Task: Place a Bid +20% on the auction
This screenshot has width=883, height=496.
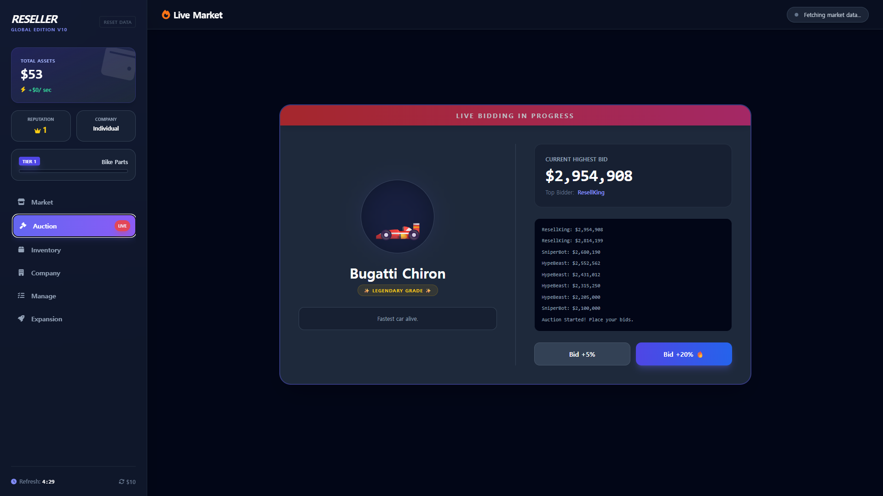Action: tap(684, 354)
